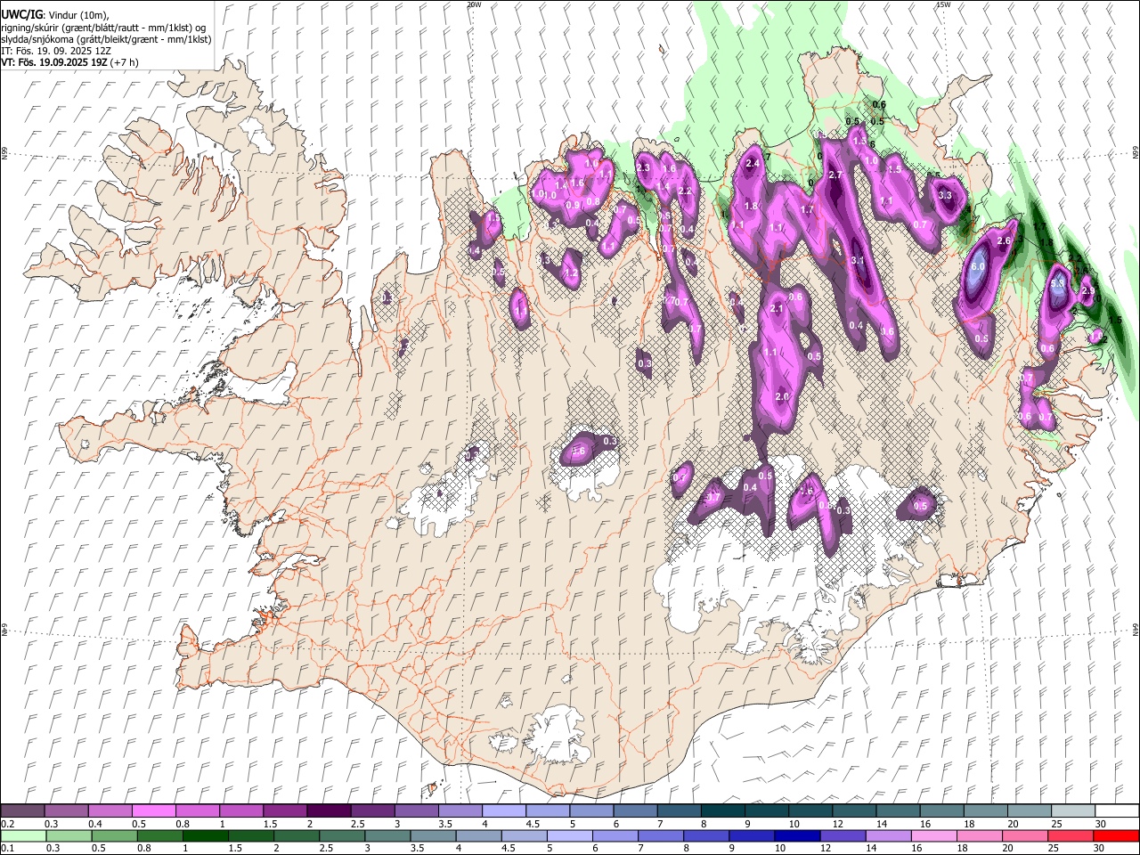Click the "2.4" precipitation value near north coast

click(752, 163)
